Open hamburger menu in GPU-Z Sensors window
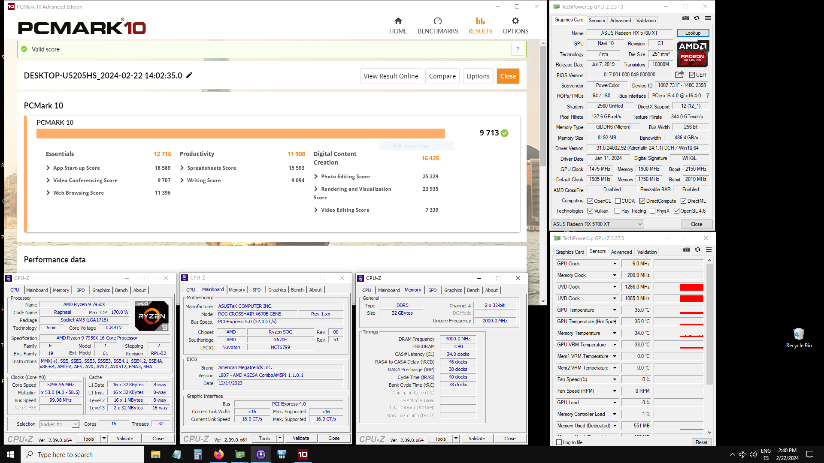Screen dimensions: 824x463 point(709,250)
